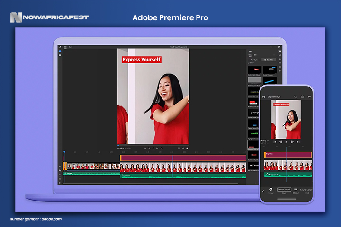Select the Knockout audio clip on phone
Screen dimensions: 341x227
point(288,175)
